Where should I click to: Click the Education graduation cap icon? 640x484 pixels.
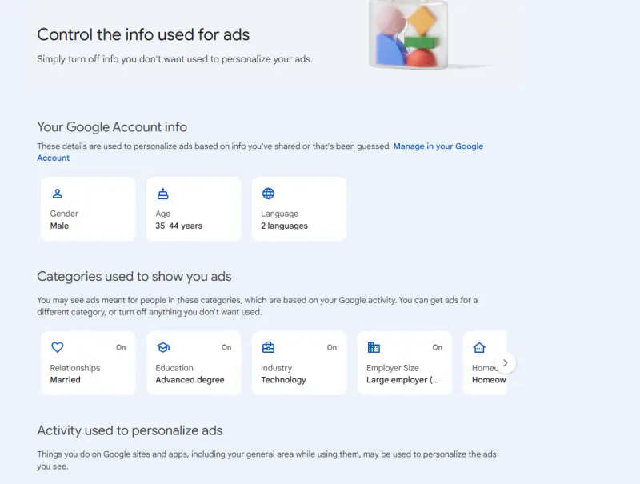(162, 347)
